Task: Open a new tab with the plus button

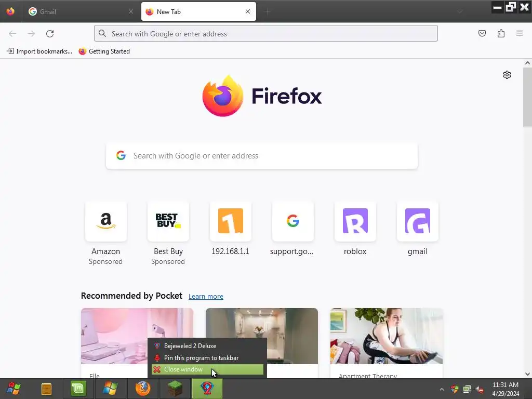Action: [268, 12]
